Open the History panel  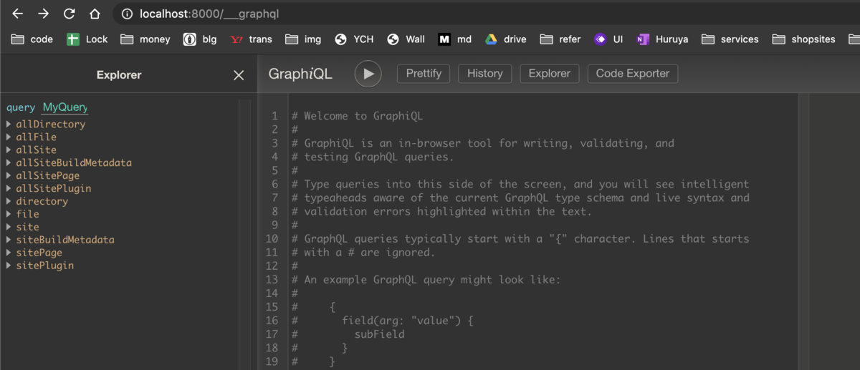(x=485, y=74)
